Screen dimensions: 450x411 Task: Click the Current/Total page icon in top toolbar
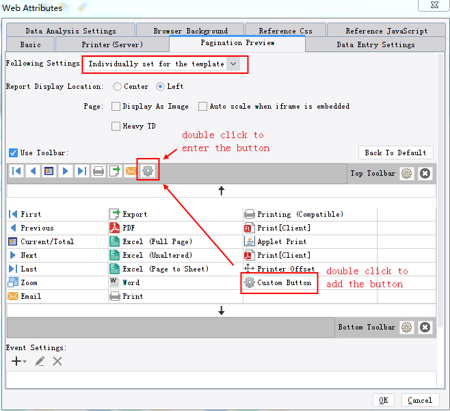click(x=49, y=172)
